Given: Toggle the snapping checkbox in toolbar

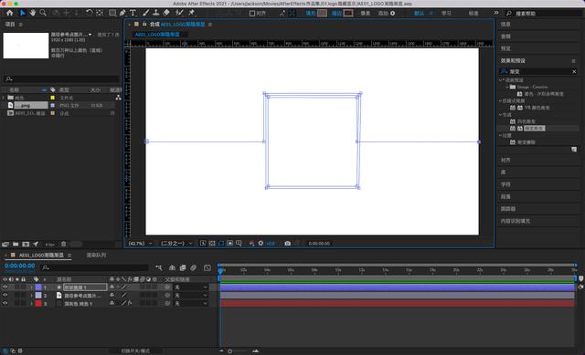Looking at the screenshot, I should [x=252, y=14].
